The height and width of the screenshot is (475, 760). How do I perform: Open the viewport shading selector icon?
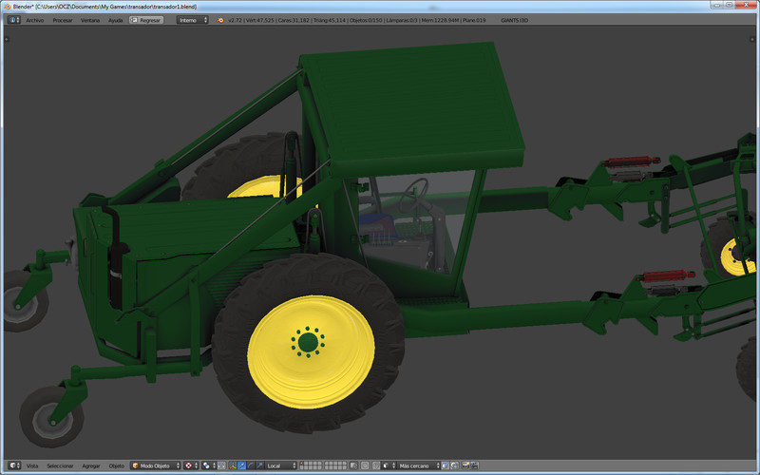(x=190, y=465)
